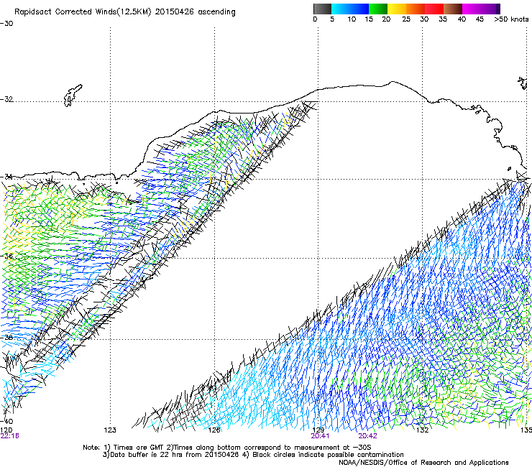Click the '126' longitude label
The width and height of the screenshot is (532, 467).
pos(214,430)
